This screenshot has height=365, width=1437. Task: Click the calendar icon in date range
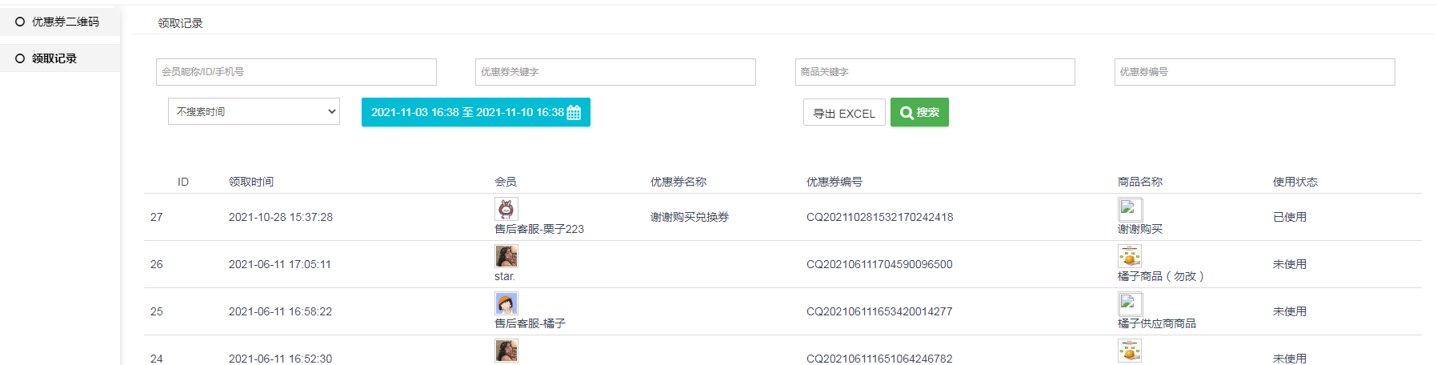574,113
